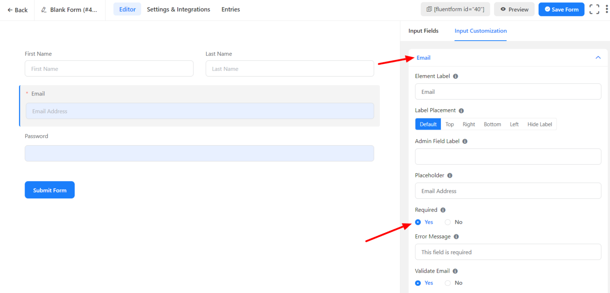Screen dimensions: 610x293
Task: Set Validate Email to No
Action: [448, 283]
